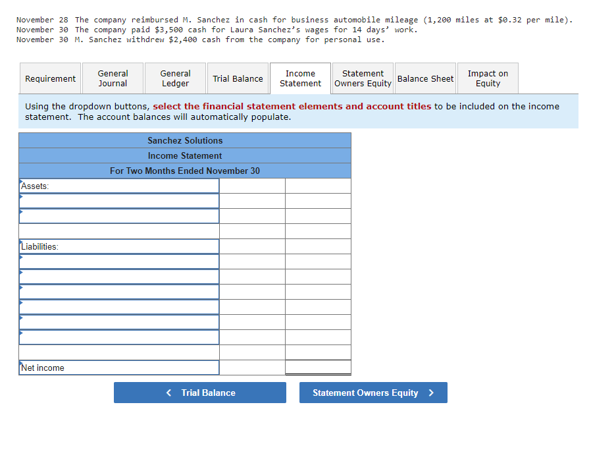Open the Impact on Equity tab
The image size is (591, 467).
point(488,78)
